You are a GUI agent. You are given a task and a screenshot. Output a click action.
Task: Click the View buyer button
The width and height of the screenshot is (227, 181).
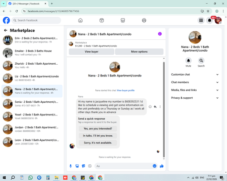(92, 52)
